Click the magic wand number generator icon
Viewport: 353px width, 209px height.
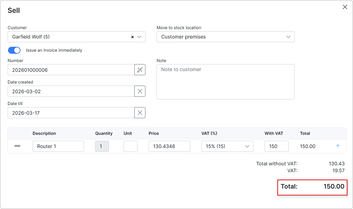(140, 70)
